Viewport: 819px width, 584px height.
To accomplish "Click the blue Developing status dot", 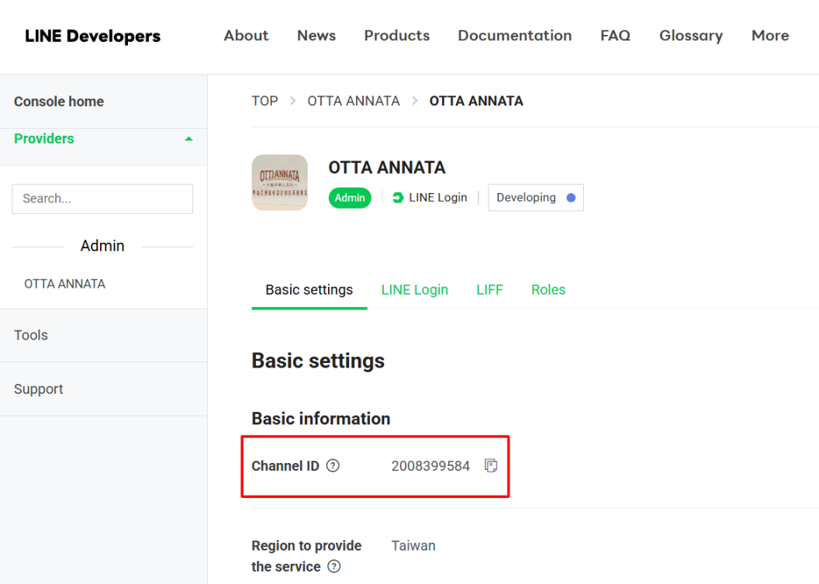I will tap(571, 198).
